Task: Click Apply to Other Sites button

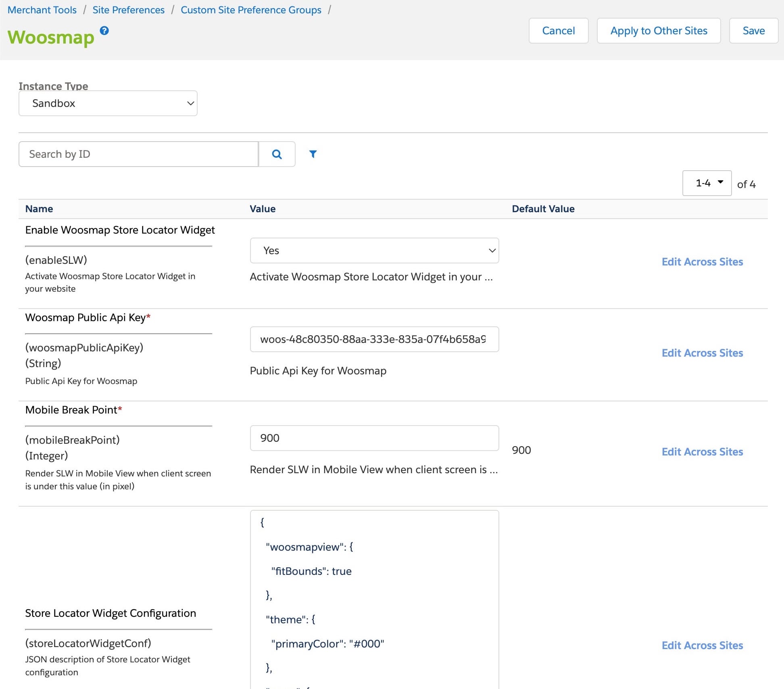Action: click(659, 31)
